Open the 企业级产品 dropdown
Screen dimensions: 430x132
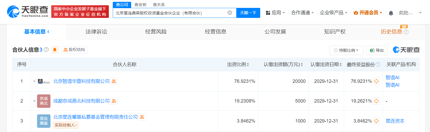pyautogui.click(x=334, y=13)
